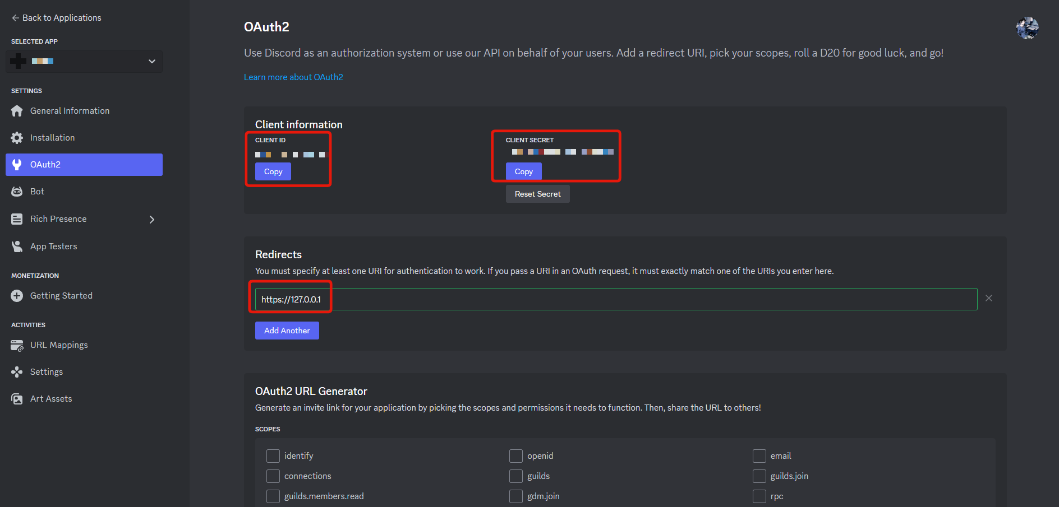Click the Art Assets image icon

tap(17, 399)
